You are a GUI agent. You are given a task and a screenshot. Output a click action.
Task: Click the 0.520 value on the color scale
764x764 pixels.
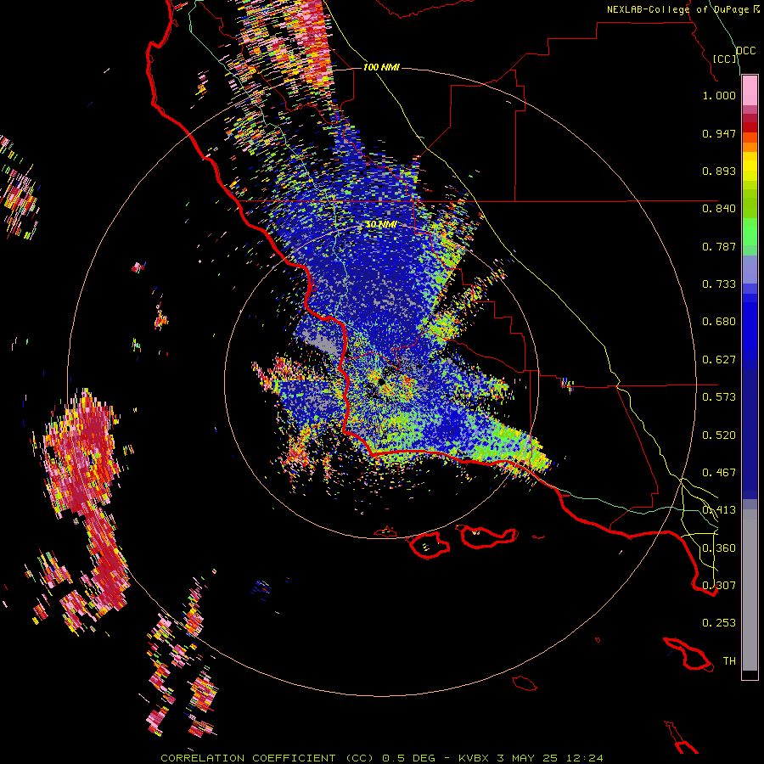[719, 435]
